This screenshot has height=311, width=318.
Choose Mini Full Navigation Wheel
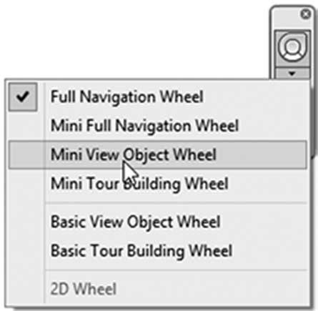(x=144, y=126)
